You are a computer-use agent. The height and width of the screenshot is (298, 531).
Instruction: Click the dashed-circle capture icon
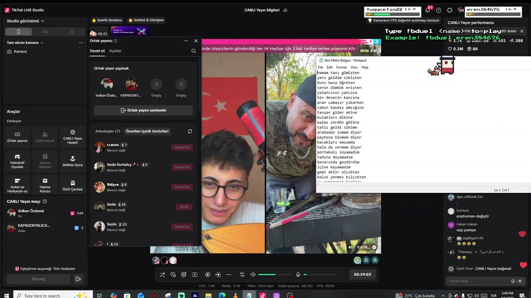[x=218, y=274]
